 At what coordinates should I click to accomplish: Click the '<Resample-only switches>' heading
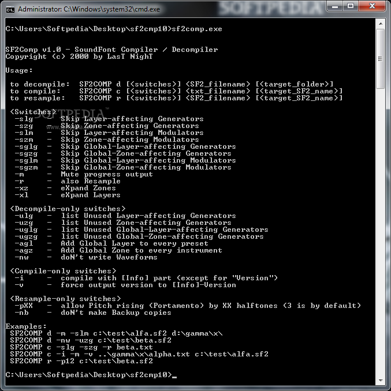pos(65,299)
